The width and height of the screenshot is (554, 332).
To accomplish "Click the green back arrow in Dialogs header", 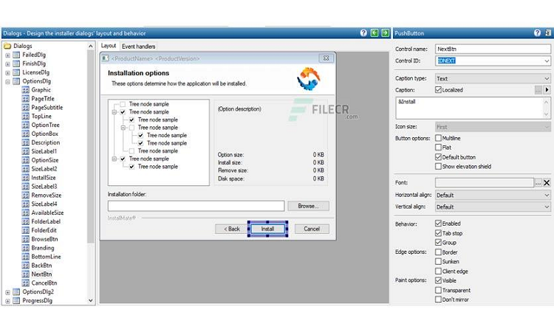I will pos(375,33).
